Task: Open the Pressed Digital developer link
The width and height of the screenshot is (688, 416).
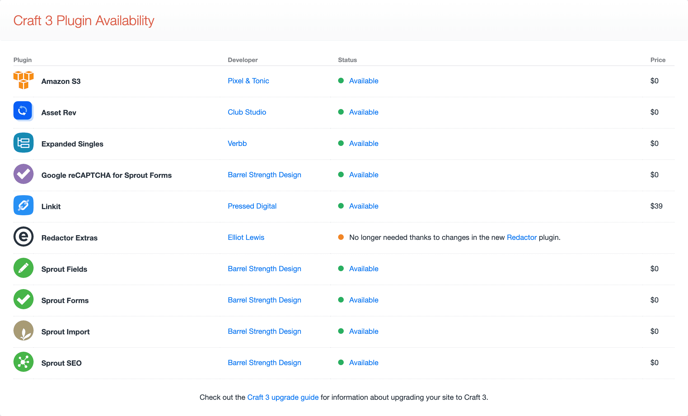Action: pyautogui.click(x=252, y=206)
